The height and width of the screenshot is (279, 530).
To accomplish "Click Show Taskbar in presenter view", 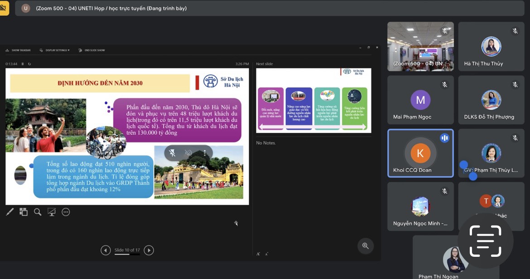I will pyautogui.click(x=19, y=50).
